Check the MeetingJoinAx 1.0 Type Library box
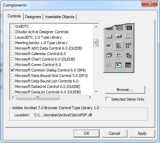The height and width of the screenshot is (143, 160). [12, 43]
